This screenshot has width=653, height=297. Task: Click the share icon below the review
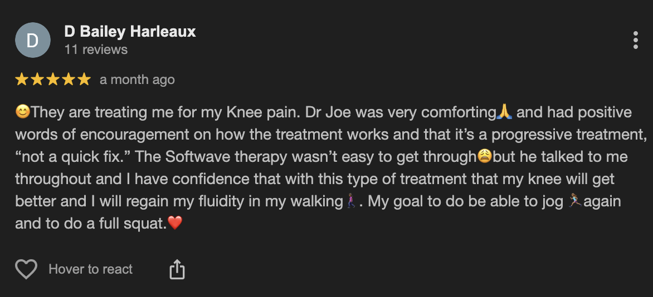click(x=177, y=270)
